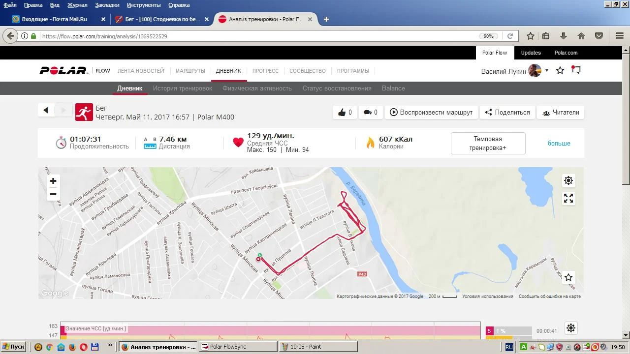Click the Pocket icon in the toolbar
This screenshot has width=630, height=354.
599,36
